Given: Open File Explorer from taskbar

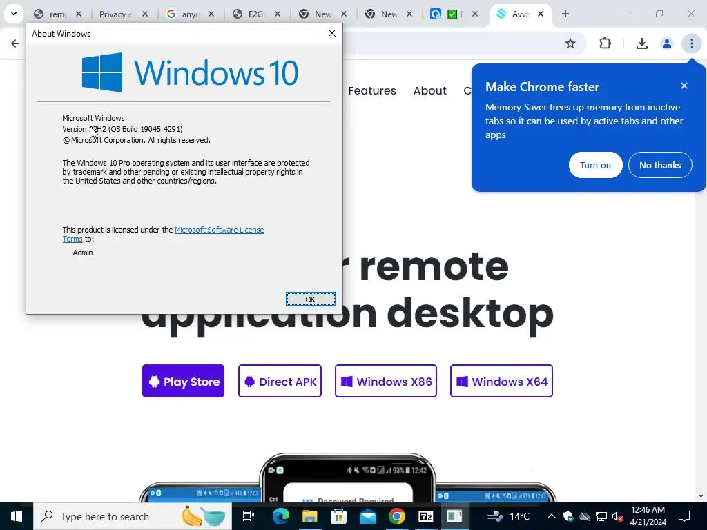Looking at the screenshot, I should point(310,516).
